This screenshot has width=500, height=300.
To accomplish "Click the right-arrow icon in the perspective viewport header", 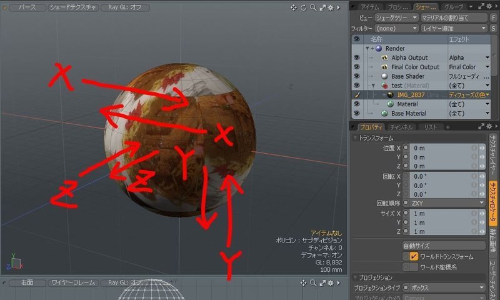I will pyautogui.click(x=338, y=7).
